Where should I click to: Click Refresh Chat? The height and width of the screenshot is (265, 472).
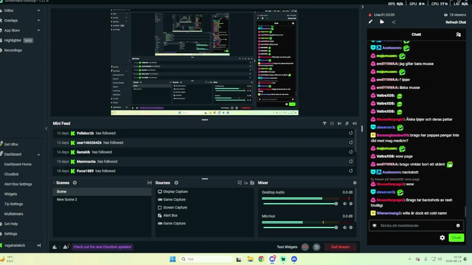(x=456, y=22)
